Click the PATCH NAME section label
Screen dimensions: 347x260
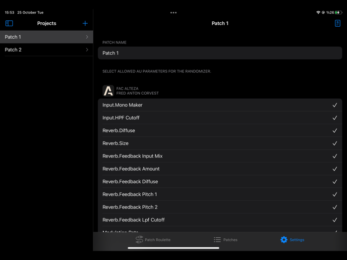pos(115,43)
